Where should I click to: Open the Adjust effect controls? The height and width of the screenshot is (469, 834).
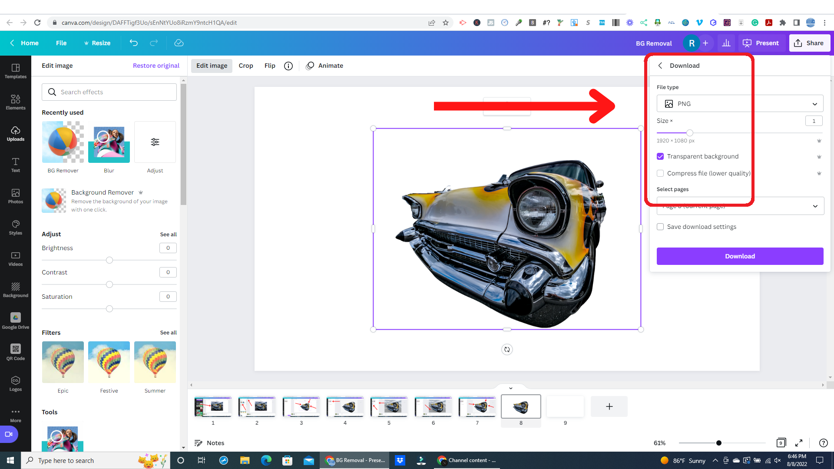[155, 142]
